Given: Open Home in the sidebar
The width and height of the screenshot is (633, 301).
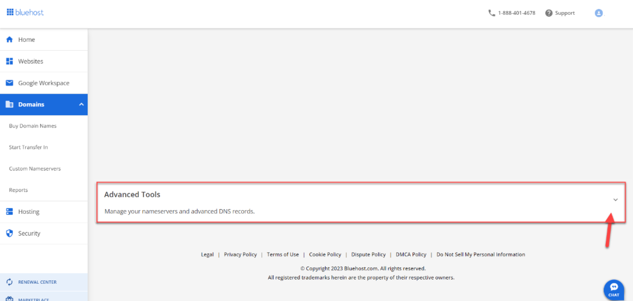Looking at the screenshot, I should 44,39.
